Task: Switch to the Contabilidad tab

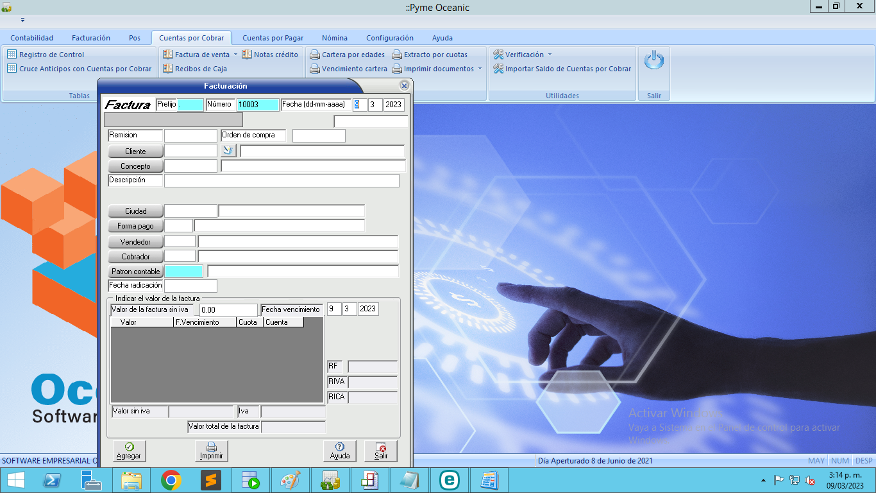Action: [x=32, y=38]
